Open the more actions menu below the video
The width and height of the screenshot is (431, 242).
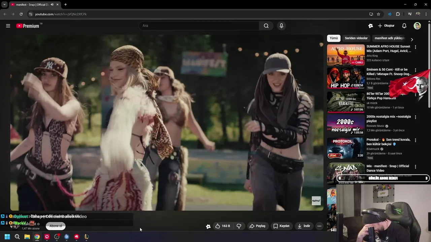(x=319, y=226)
